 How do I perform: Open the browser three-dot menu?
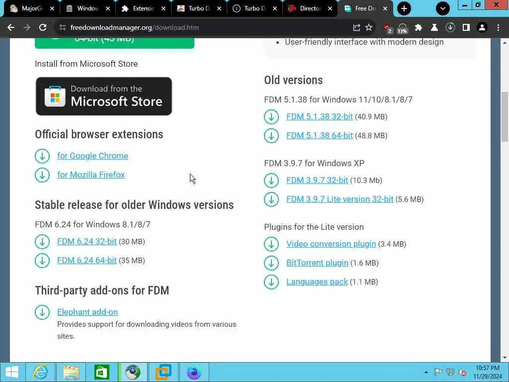pos(498,28)
